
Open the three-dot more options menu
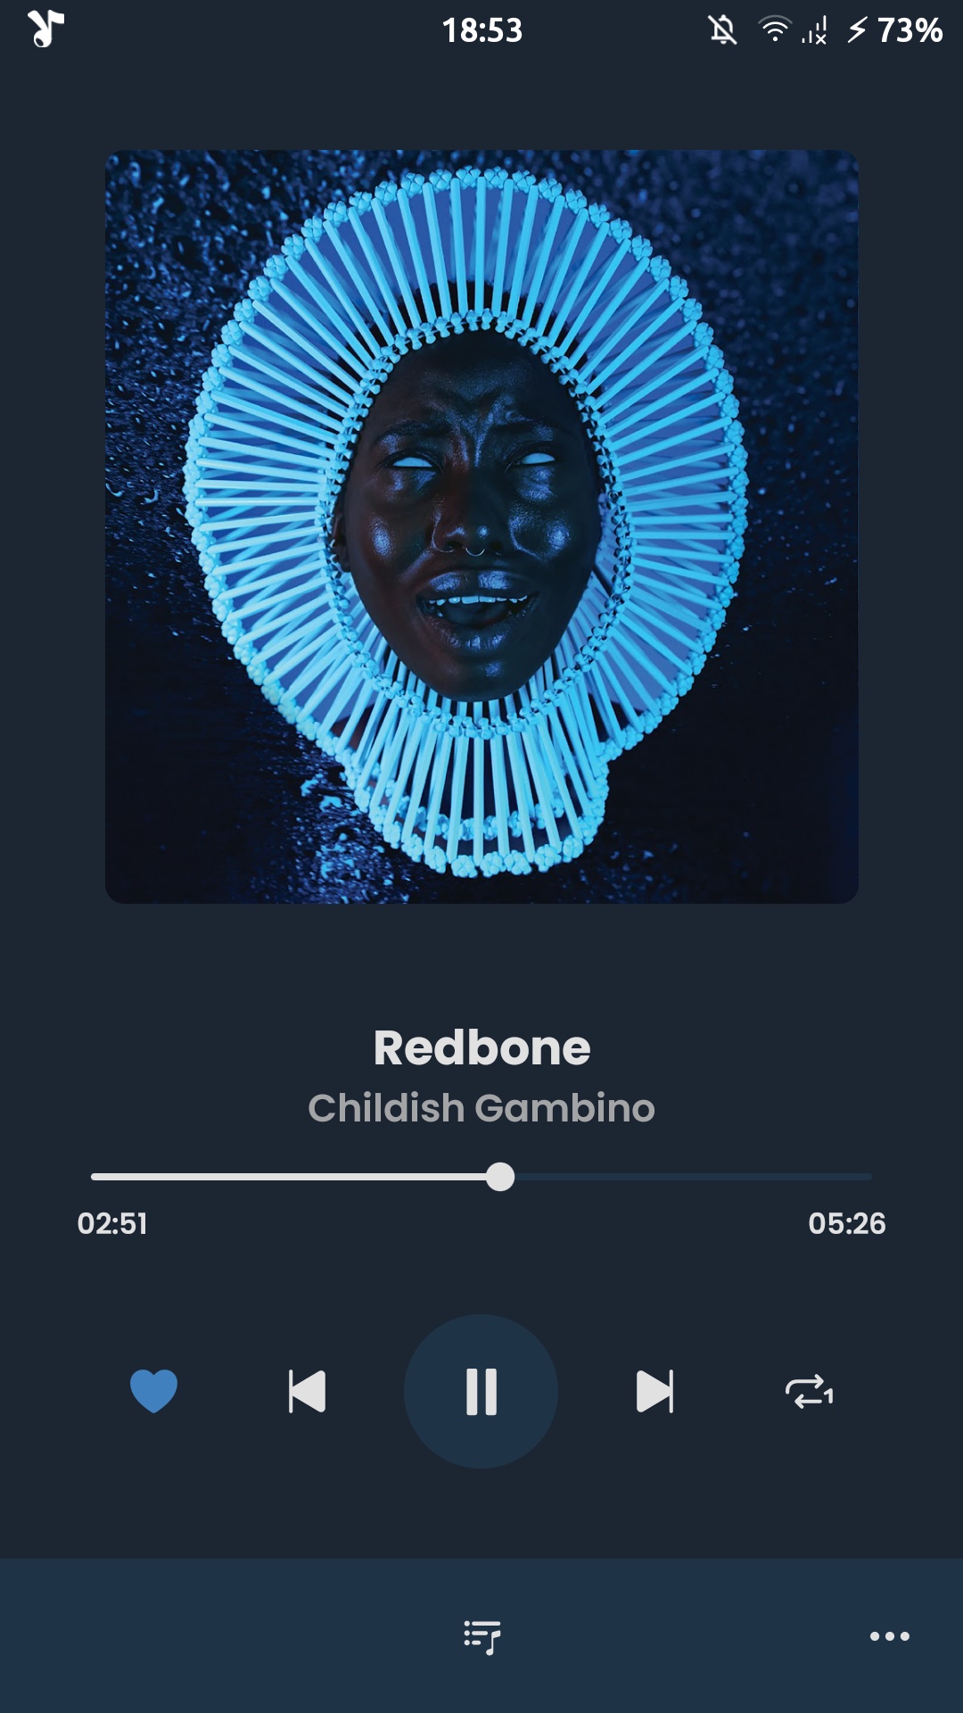890,1636
